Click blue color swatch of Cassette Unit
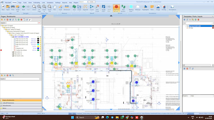Screen dimensions: 214x120 click(38, 48)
